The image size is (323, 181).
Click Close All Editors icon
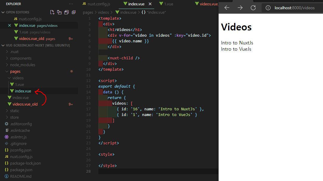pos(74,12)
